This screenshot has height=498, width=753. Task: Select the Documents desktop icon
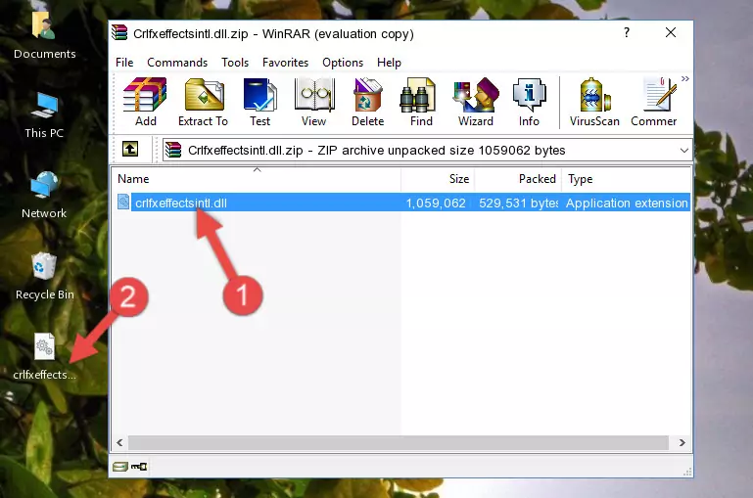click(x=45, y=36)
